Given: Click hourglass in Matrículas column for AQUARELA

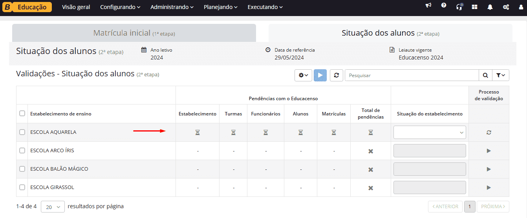Looking at the screenshot, I should (x=334, y=133).
